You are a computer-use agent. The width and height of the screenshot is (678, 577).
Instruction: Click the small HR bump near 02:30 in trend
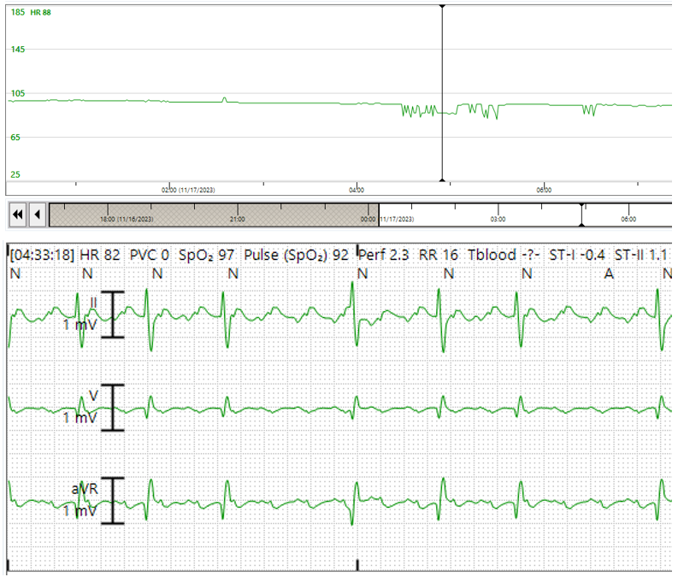point(224,100)
